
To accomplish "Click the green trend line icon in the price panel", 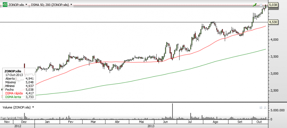I will coord(255,5).
